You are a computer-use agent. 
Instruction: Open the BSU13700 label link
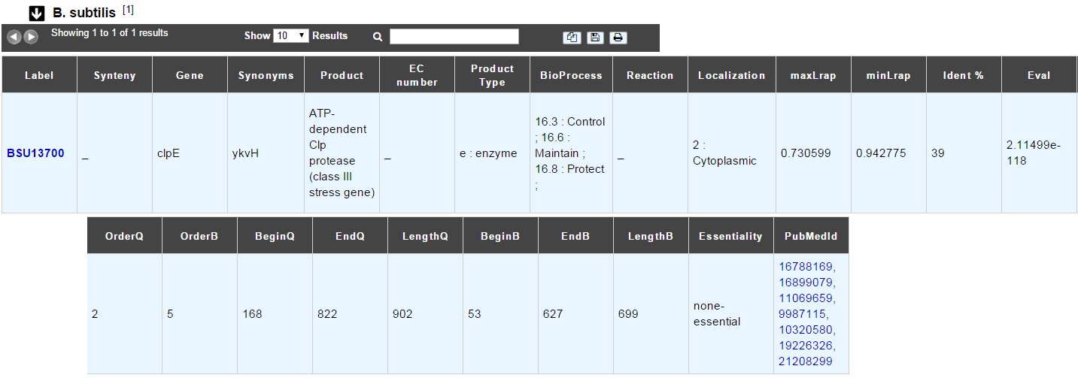point(36,153)
